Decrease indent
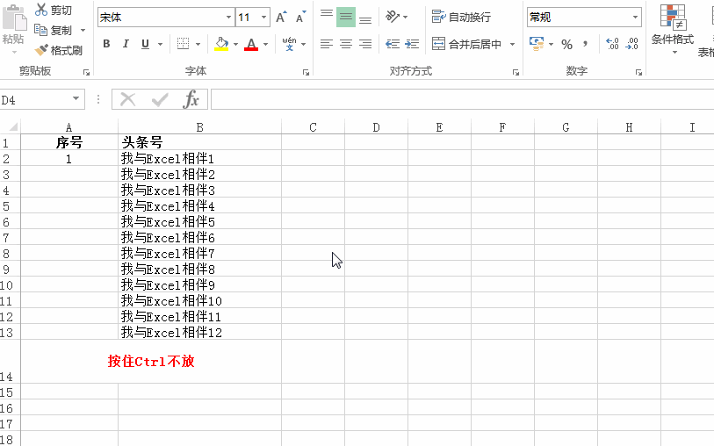 click(x=393, y=44)
